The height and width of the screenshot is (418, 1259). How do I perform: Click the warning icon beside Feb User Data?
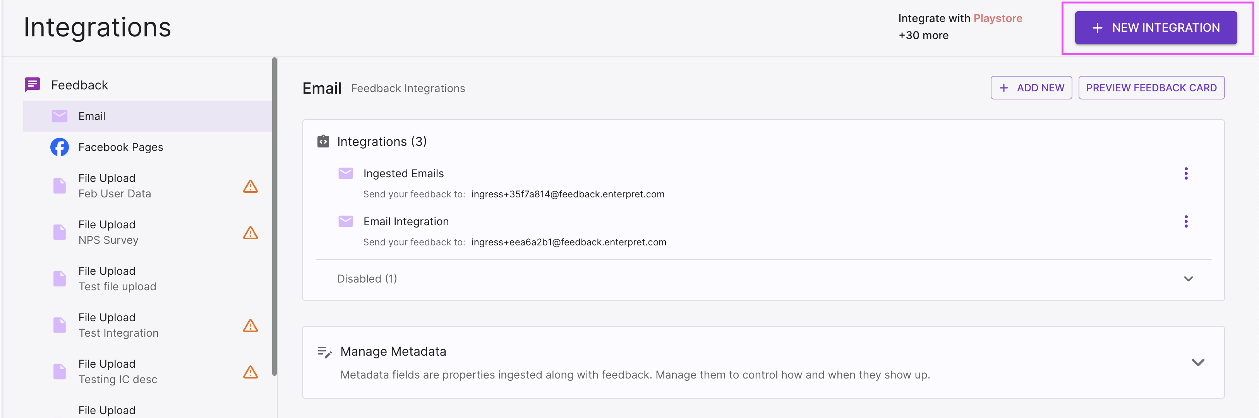pyautogui.click(x=250, y=186)
